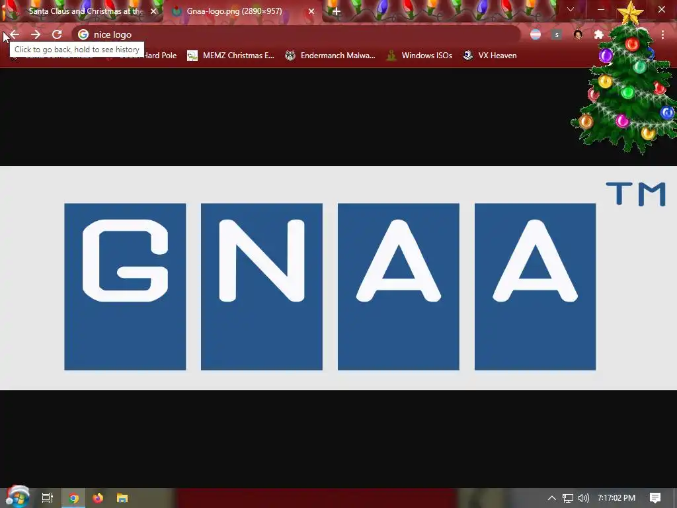677x508 pixels.
Task: Open the MEMZ Christmas E... bookmark
Action: [231, 56]
